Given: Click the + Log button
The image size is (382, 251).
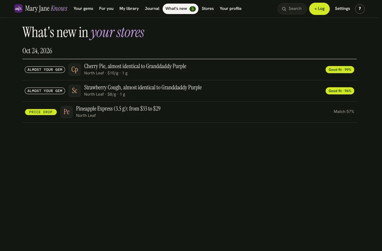Looking at the screenshot, I should click(x=319, y=9).
